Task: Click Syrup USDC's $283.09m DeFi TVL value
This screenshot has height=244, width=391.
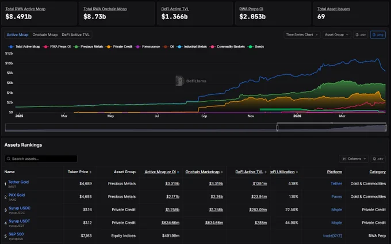Action: (258, 209)
